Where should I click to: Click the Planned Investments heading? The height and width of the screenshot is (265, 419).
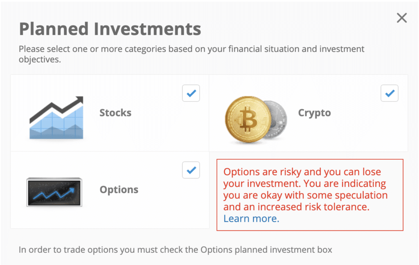point(110,29)
